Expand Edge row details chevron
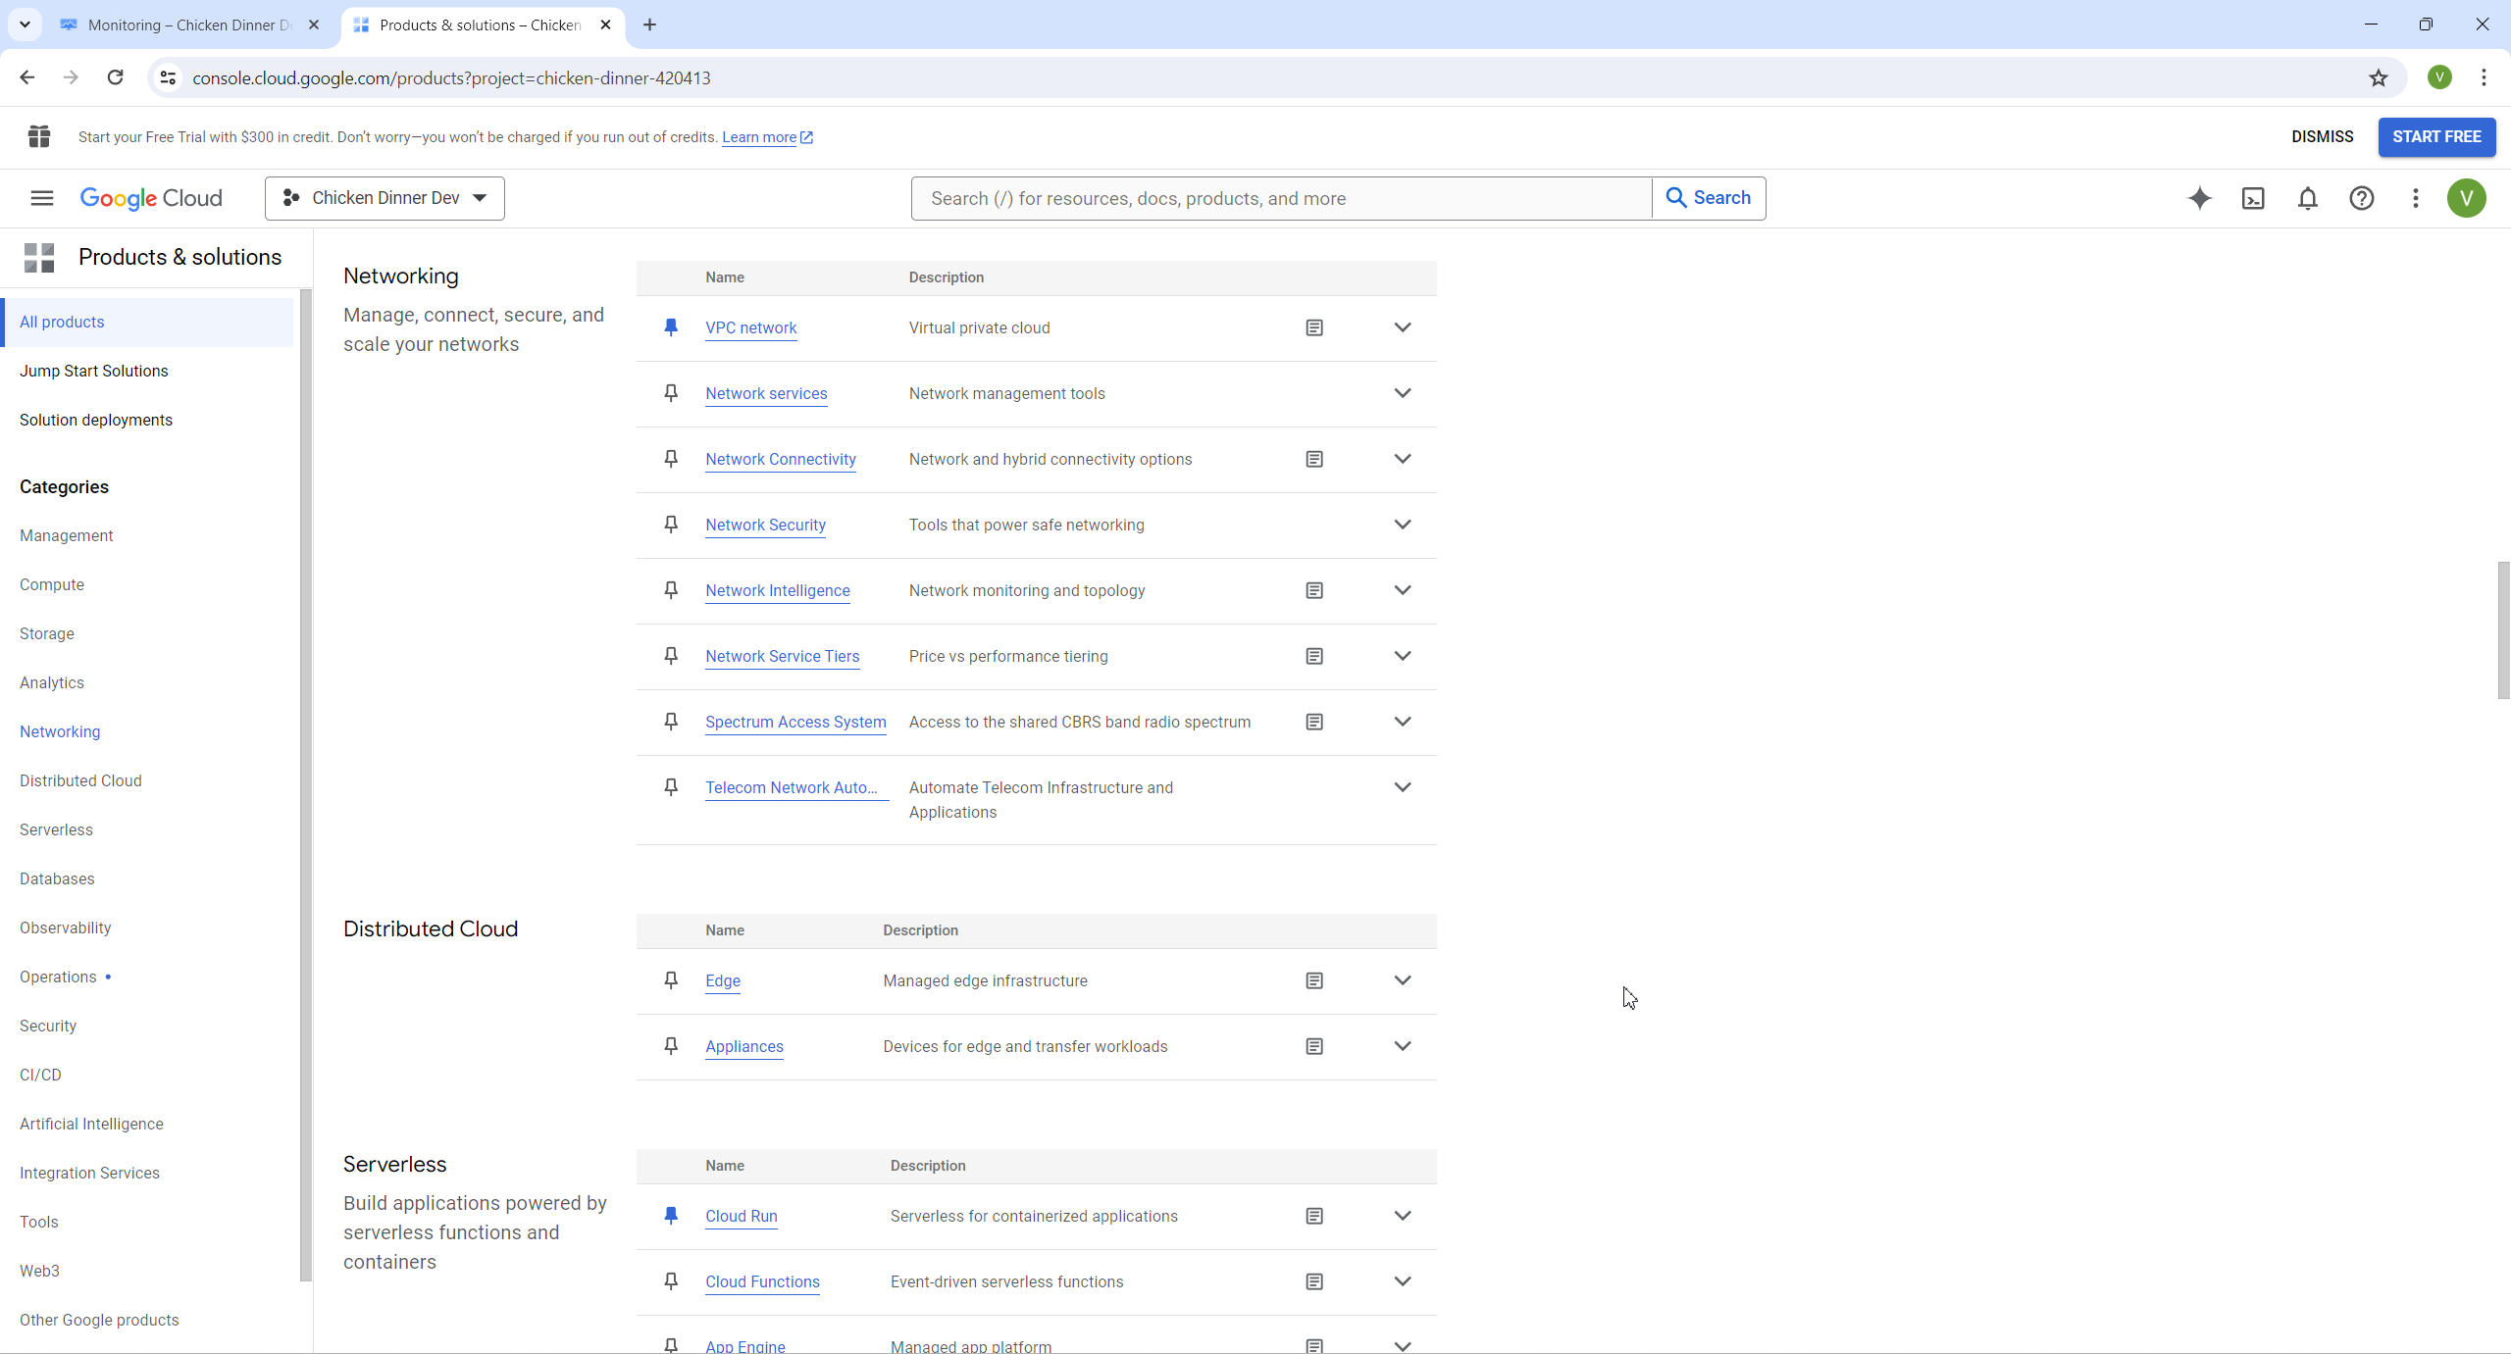This screenshot has width=2511, height=1354. [x=1403, y=980]
